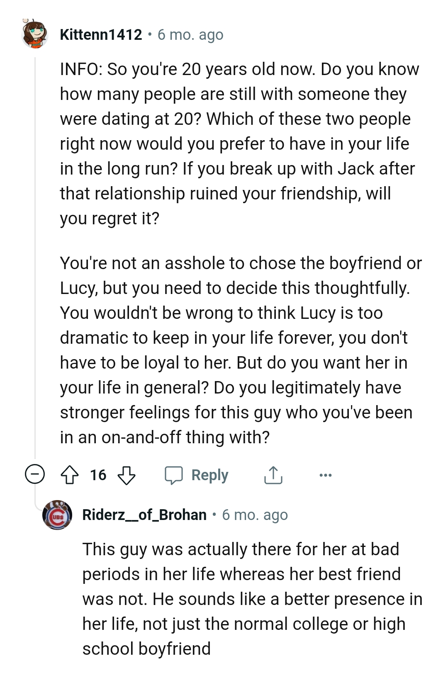
Task: Open Riderz__of_Brohan's Cubs logo avatar
Action: 57,515
